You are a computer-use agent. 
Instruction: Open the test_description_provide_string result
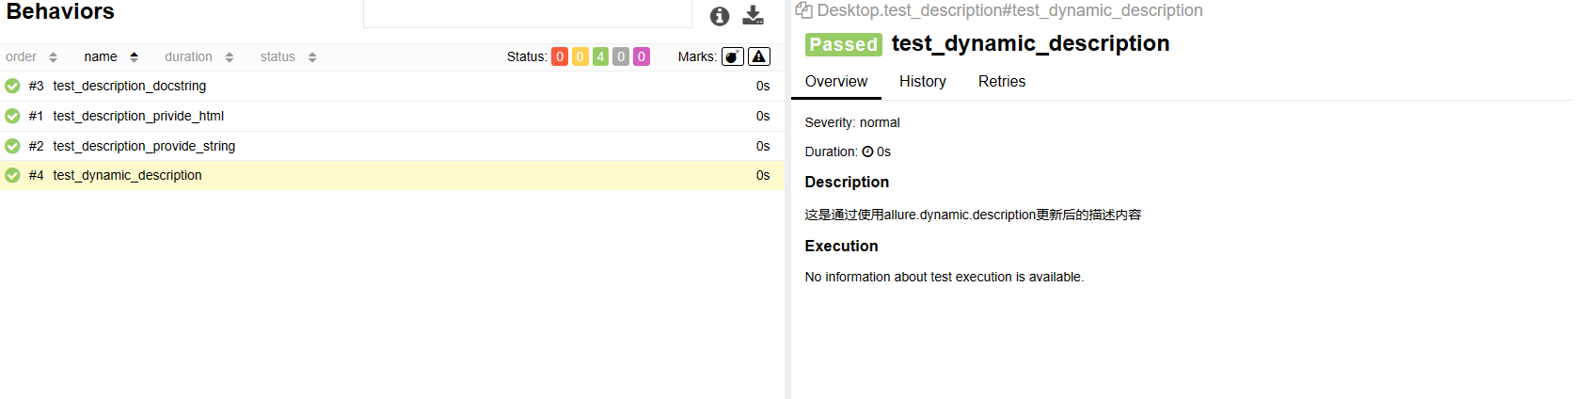coord(144,146)
